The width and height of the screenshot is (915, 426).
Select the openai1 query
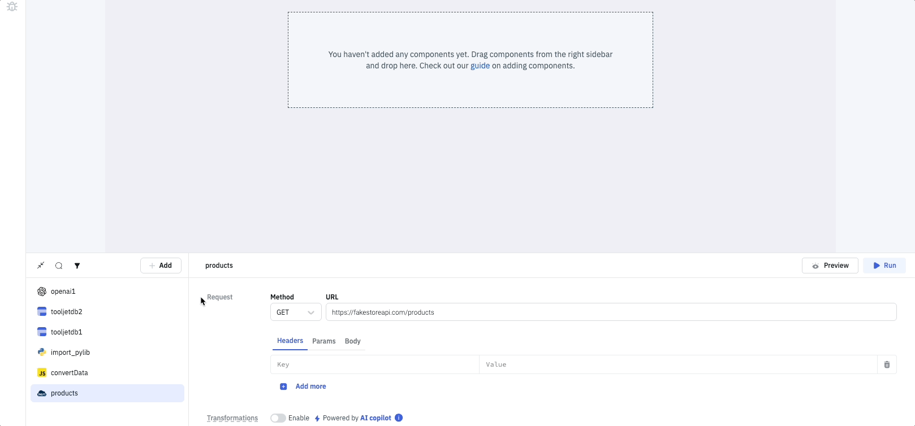pos(63,292)
